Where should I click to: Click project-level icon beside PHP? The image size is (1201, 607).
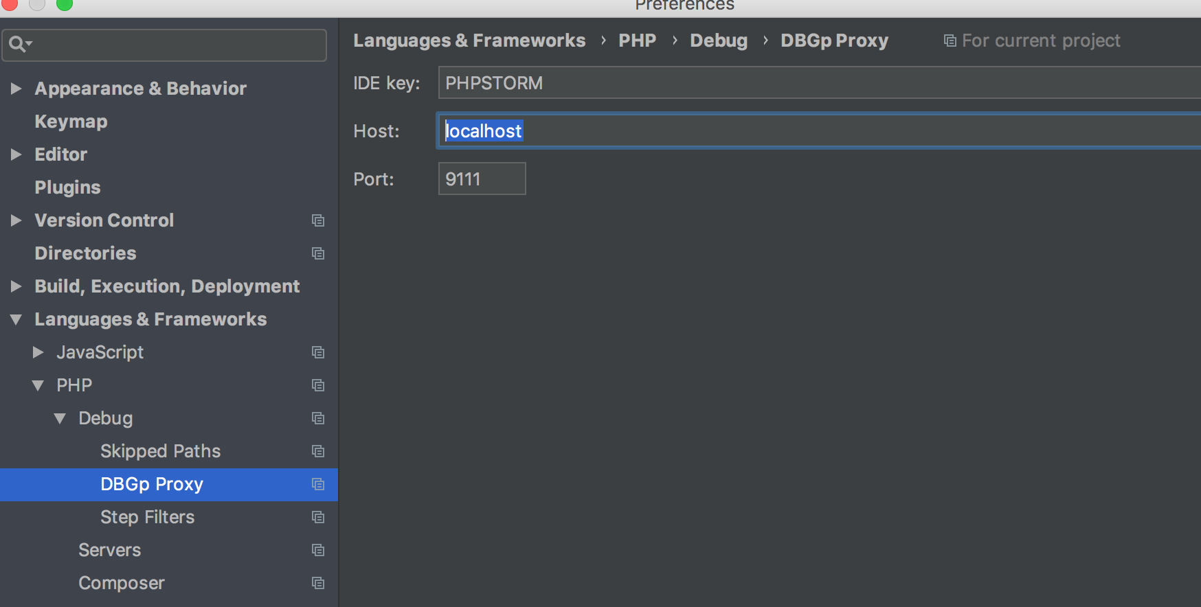[318, 385]
